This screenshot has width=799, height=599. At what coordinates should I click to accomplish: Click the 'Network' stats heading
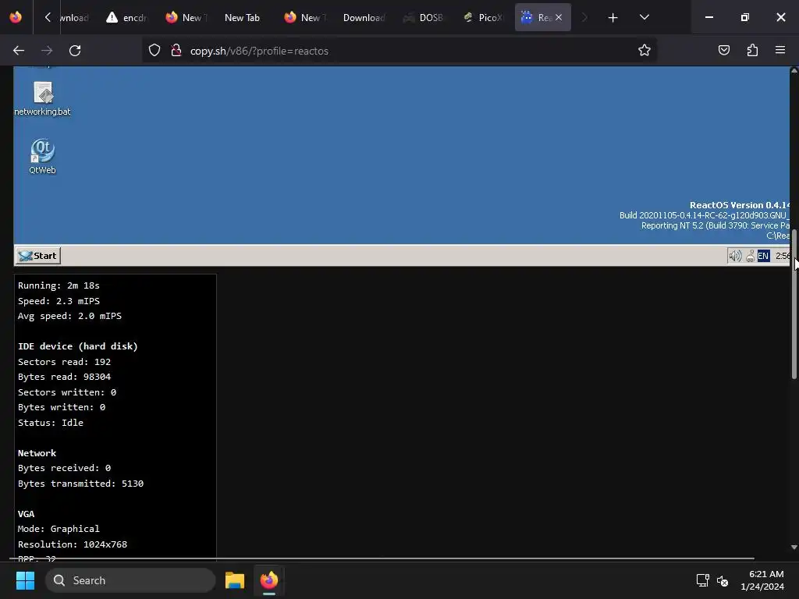37,453
